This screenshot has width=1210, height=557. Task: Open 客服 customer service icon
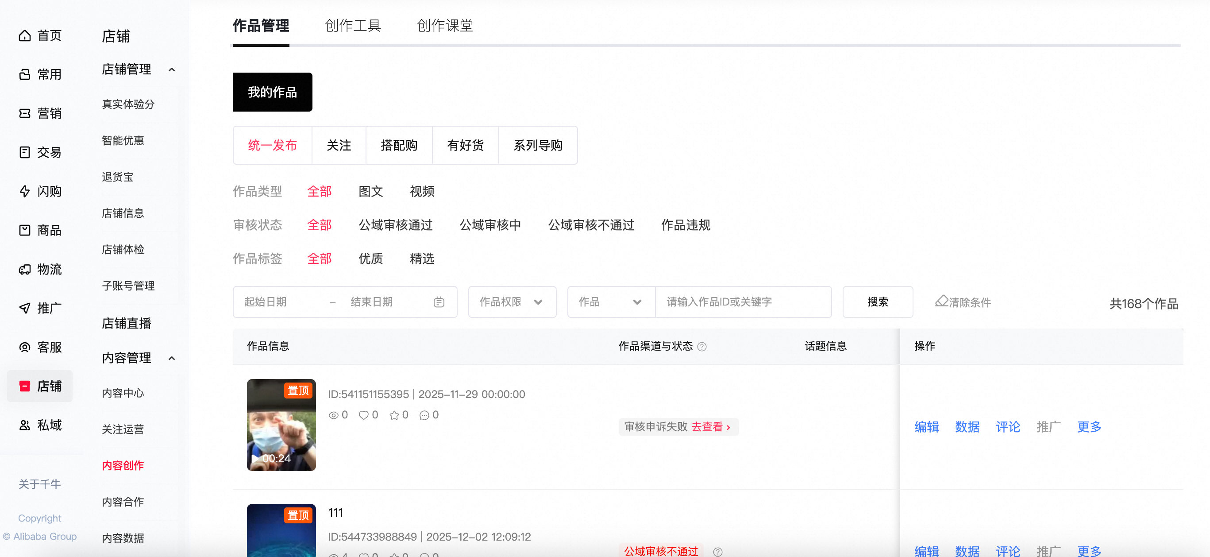24,348
